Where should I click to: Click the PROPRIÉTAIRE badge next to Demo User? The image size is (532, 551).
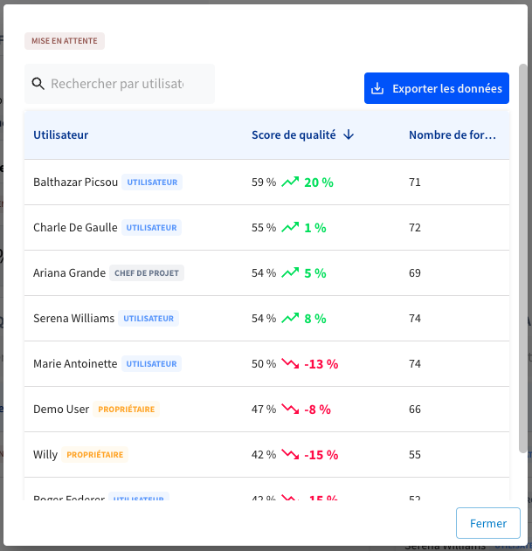pyautogui.click(x=127, y=409)
